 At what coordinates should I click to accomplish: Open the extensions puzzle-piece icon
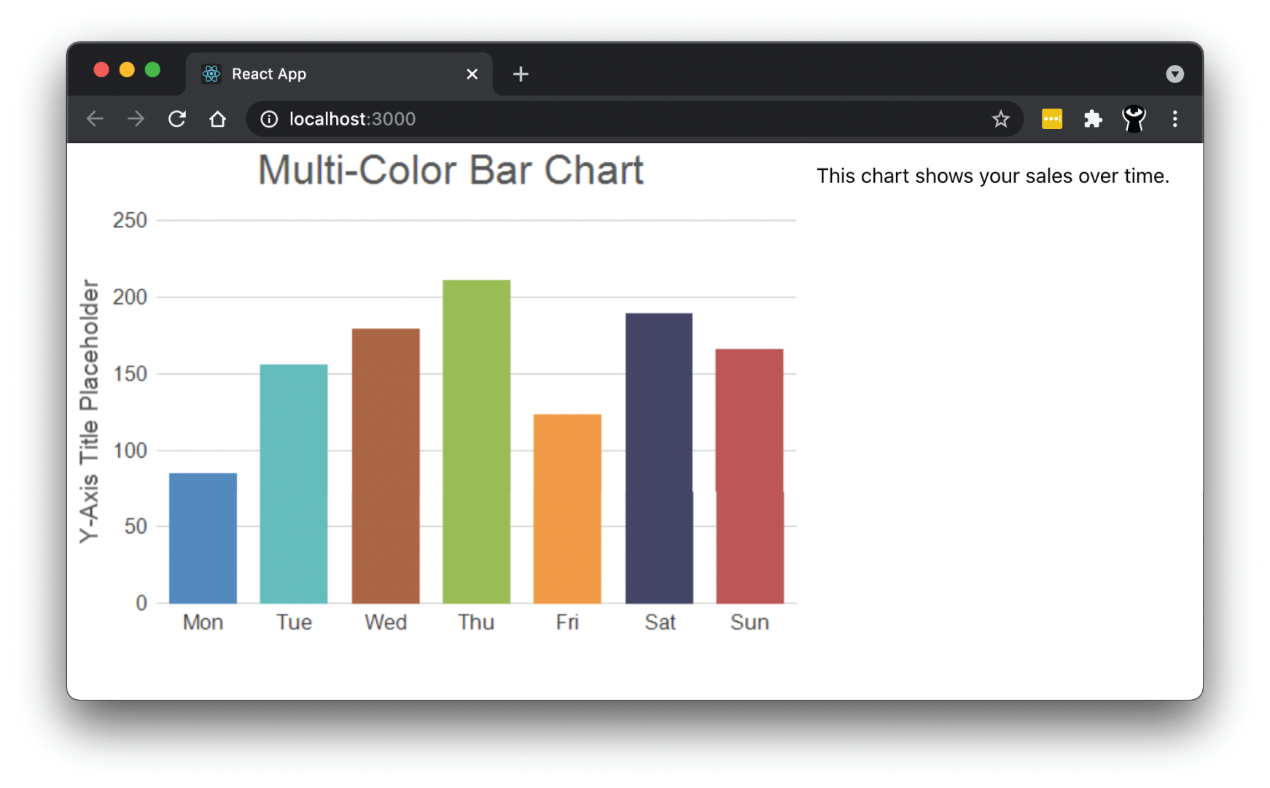point(1093,119)
